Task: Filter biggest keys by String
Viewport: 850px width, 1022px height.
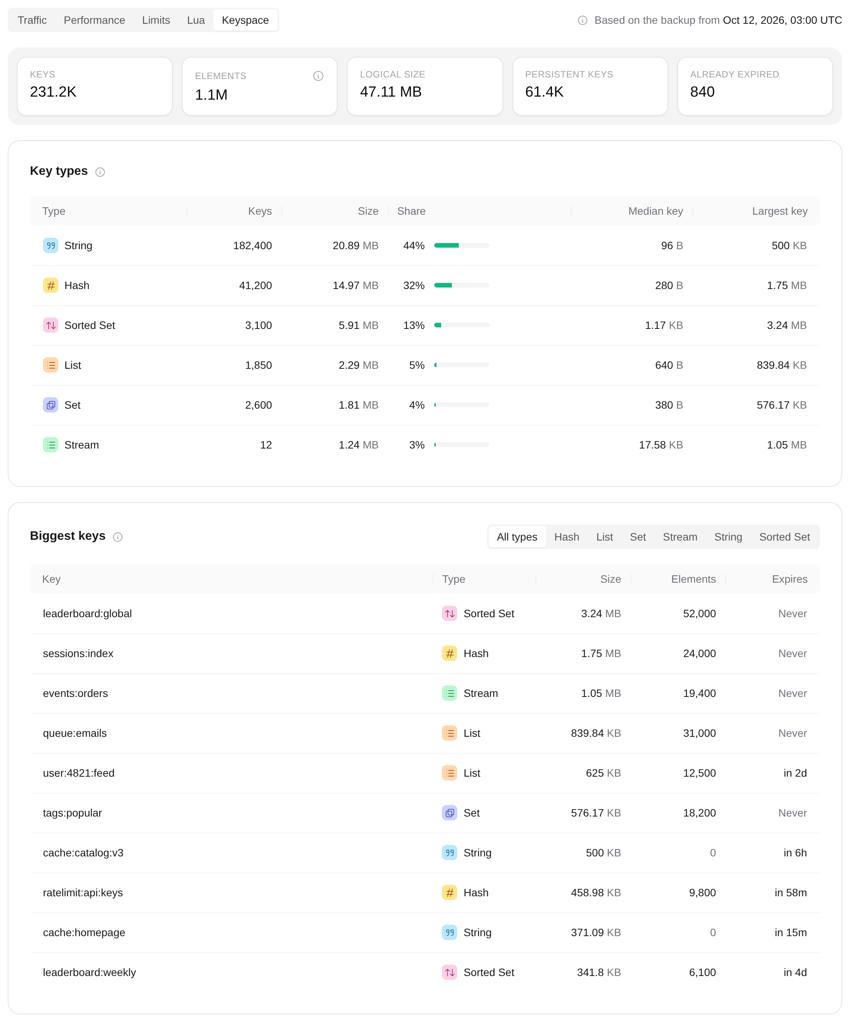Action: tap(728, 537)
